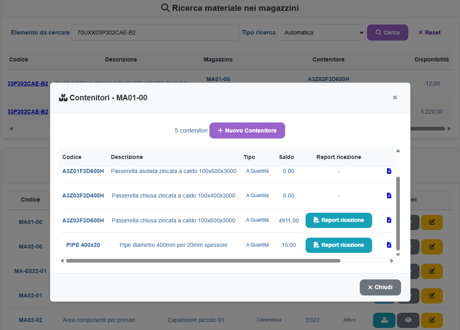
Task: Open Report ricezione for PIPE 400x20
Action: click(x=339, y=245)
